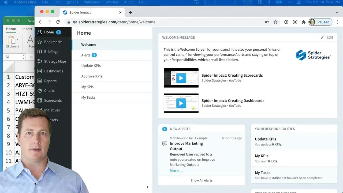This screenshot has height=193, width=343.
Task: Open Scorecards section in sidebar
Action: pos(53,100)
